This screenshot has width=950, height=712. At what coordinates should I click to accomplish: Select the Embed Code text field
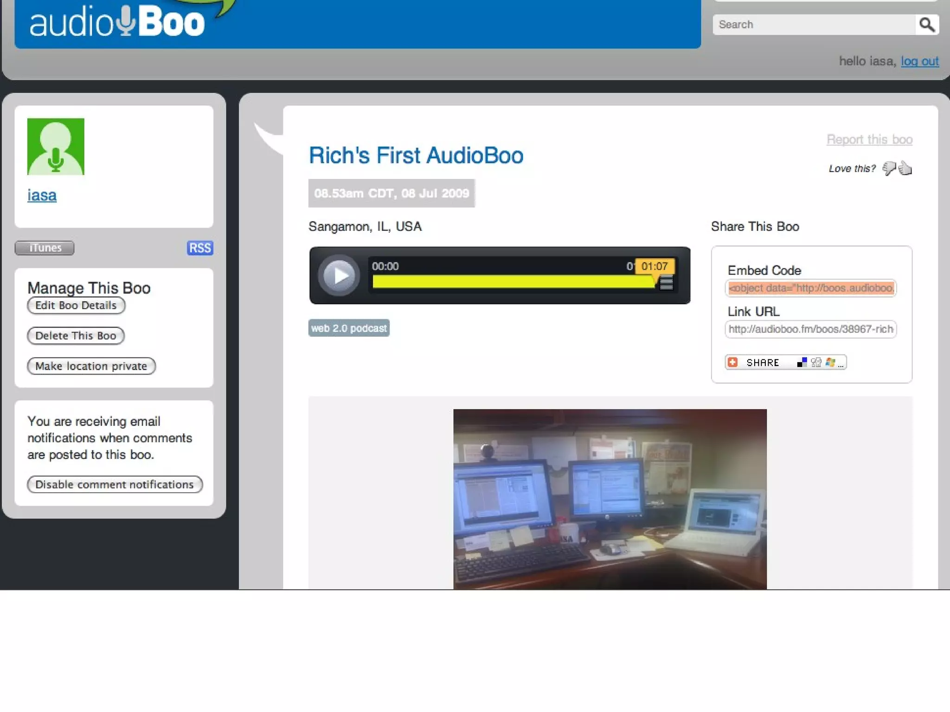(x=810, y=288)
